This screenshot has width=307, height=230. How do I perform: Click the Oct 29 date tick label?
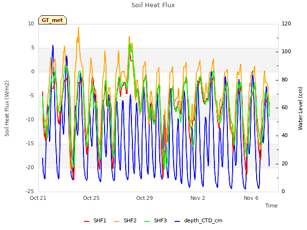point(144,198)
